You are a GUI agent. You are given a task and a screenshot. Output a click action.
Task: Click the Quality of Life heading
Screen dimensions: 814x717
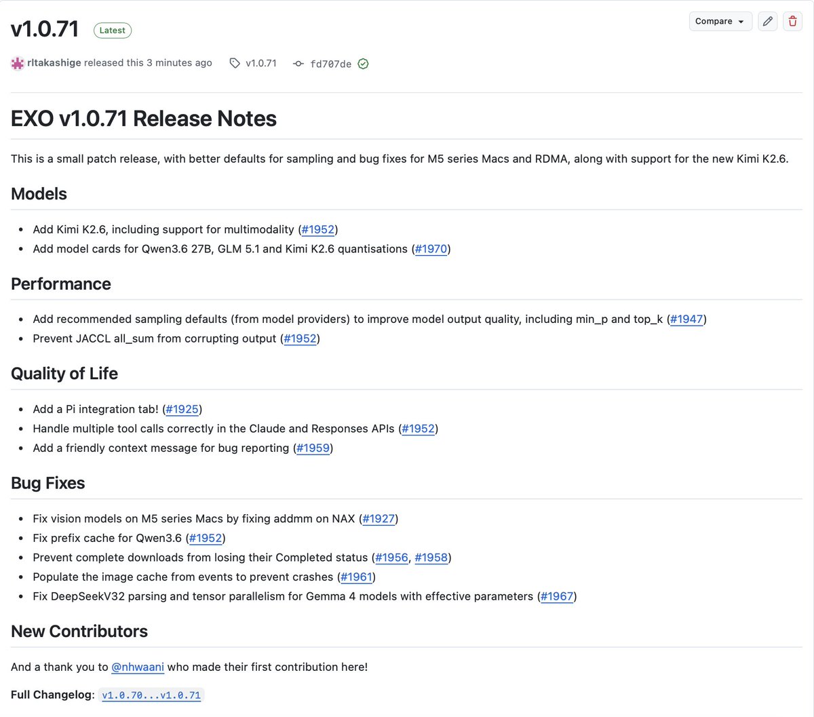[x=64, y=374]
